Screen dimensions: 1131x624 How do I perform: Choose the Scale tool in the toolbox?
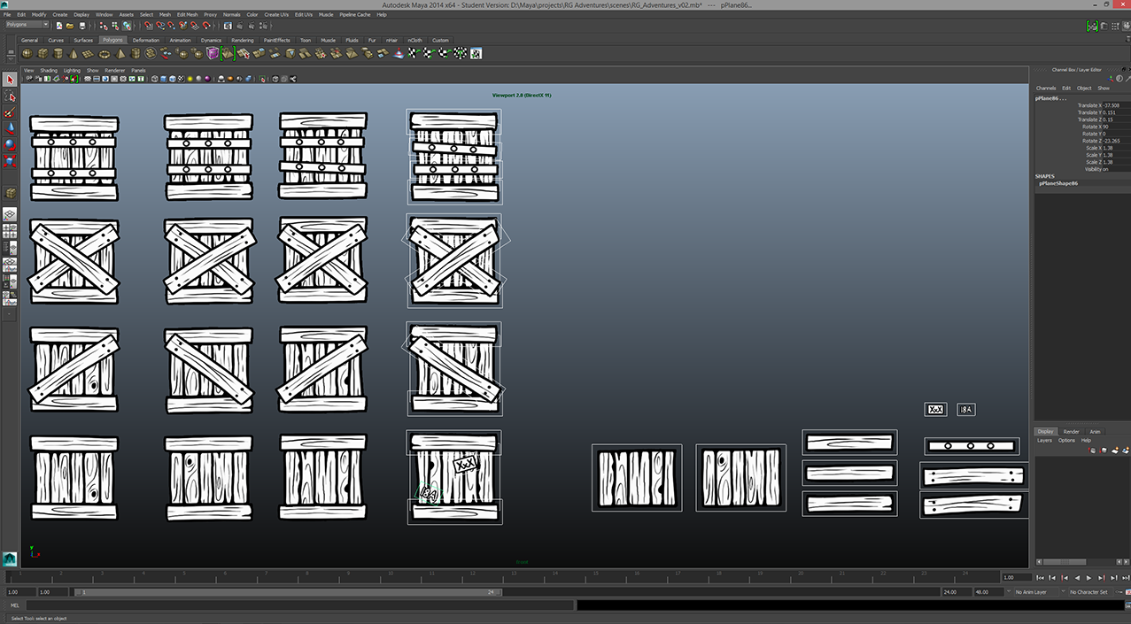click(x=10, y=161)
